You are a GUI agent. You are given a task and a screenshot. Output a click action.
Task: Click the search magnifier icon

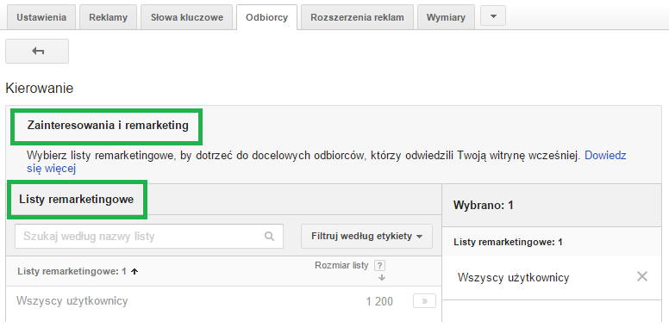(x=269, y=237)
